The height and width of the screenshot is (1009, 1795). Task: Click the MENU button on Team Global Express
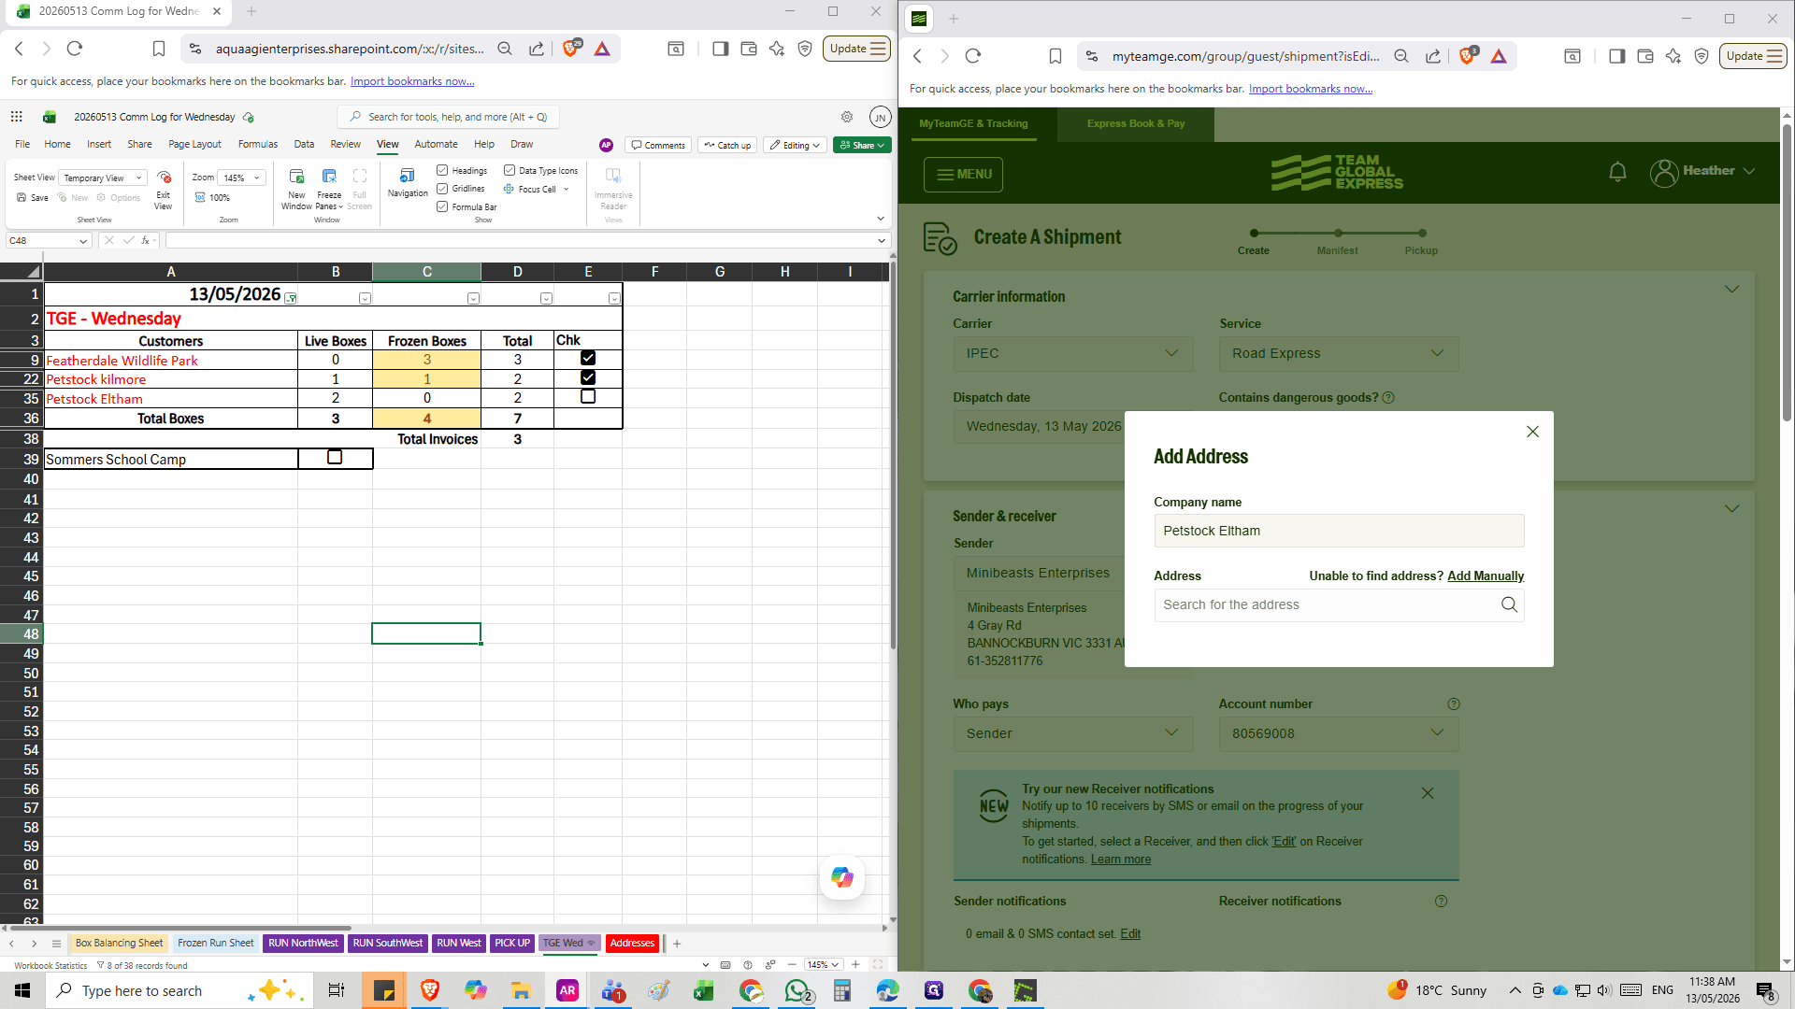963,175
